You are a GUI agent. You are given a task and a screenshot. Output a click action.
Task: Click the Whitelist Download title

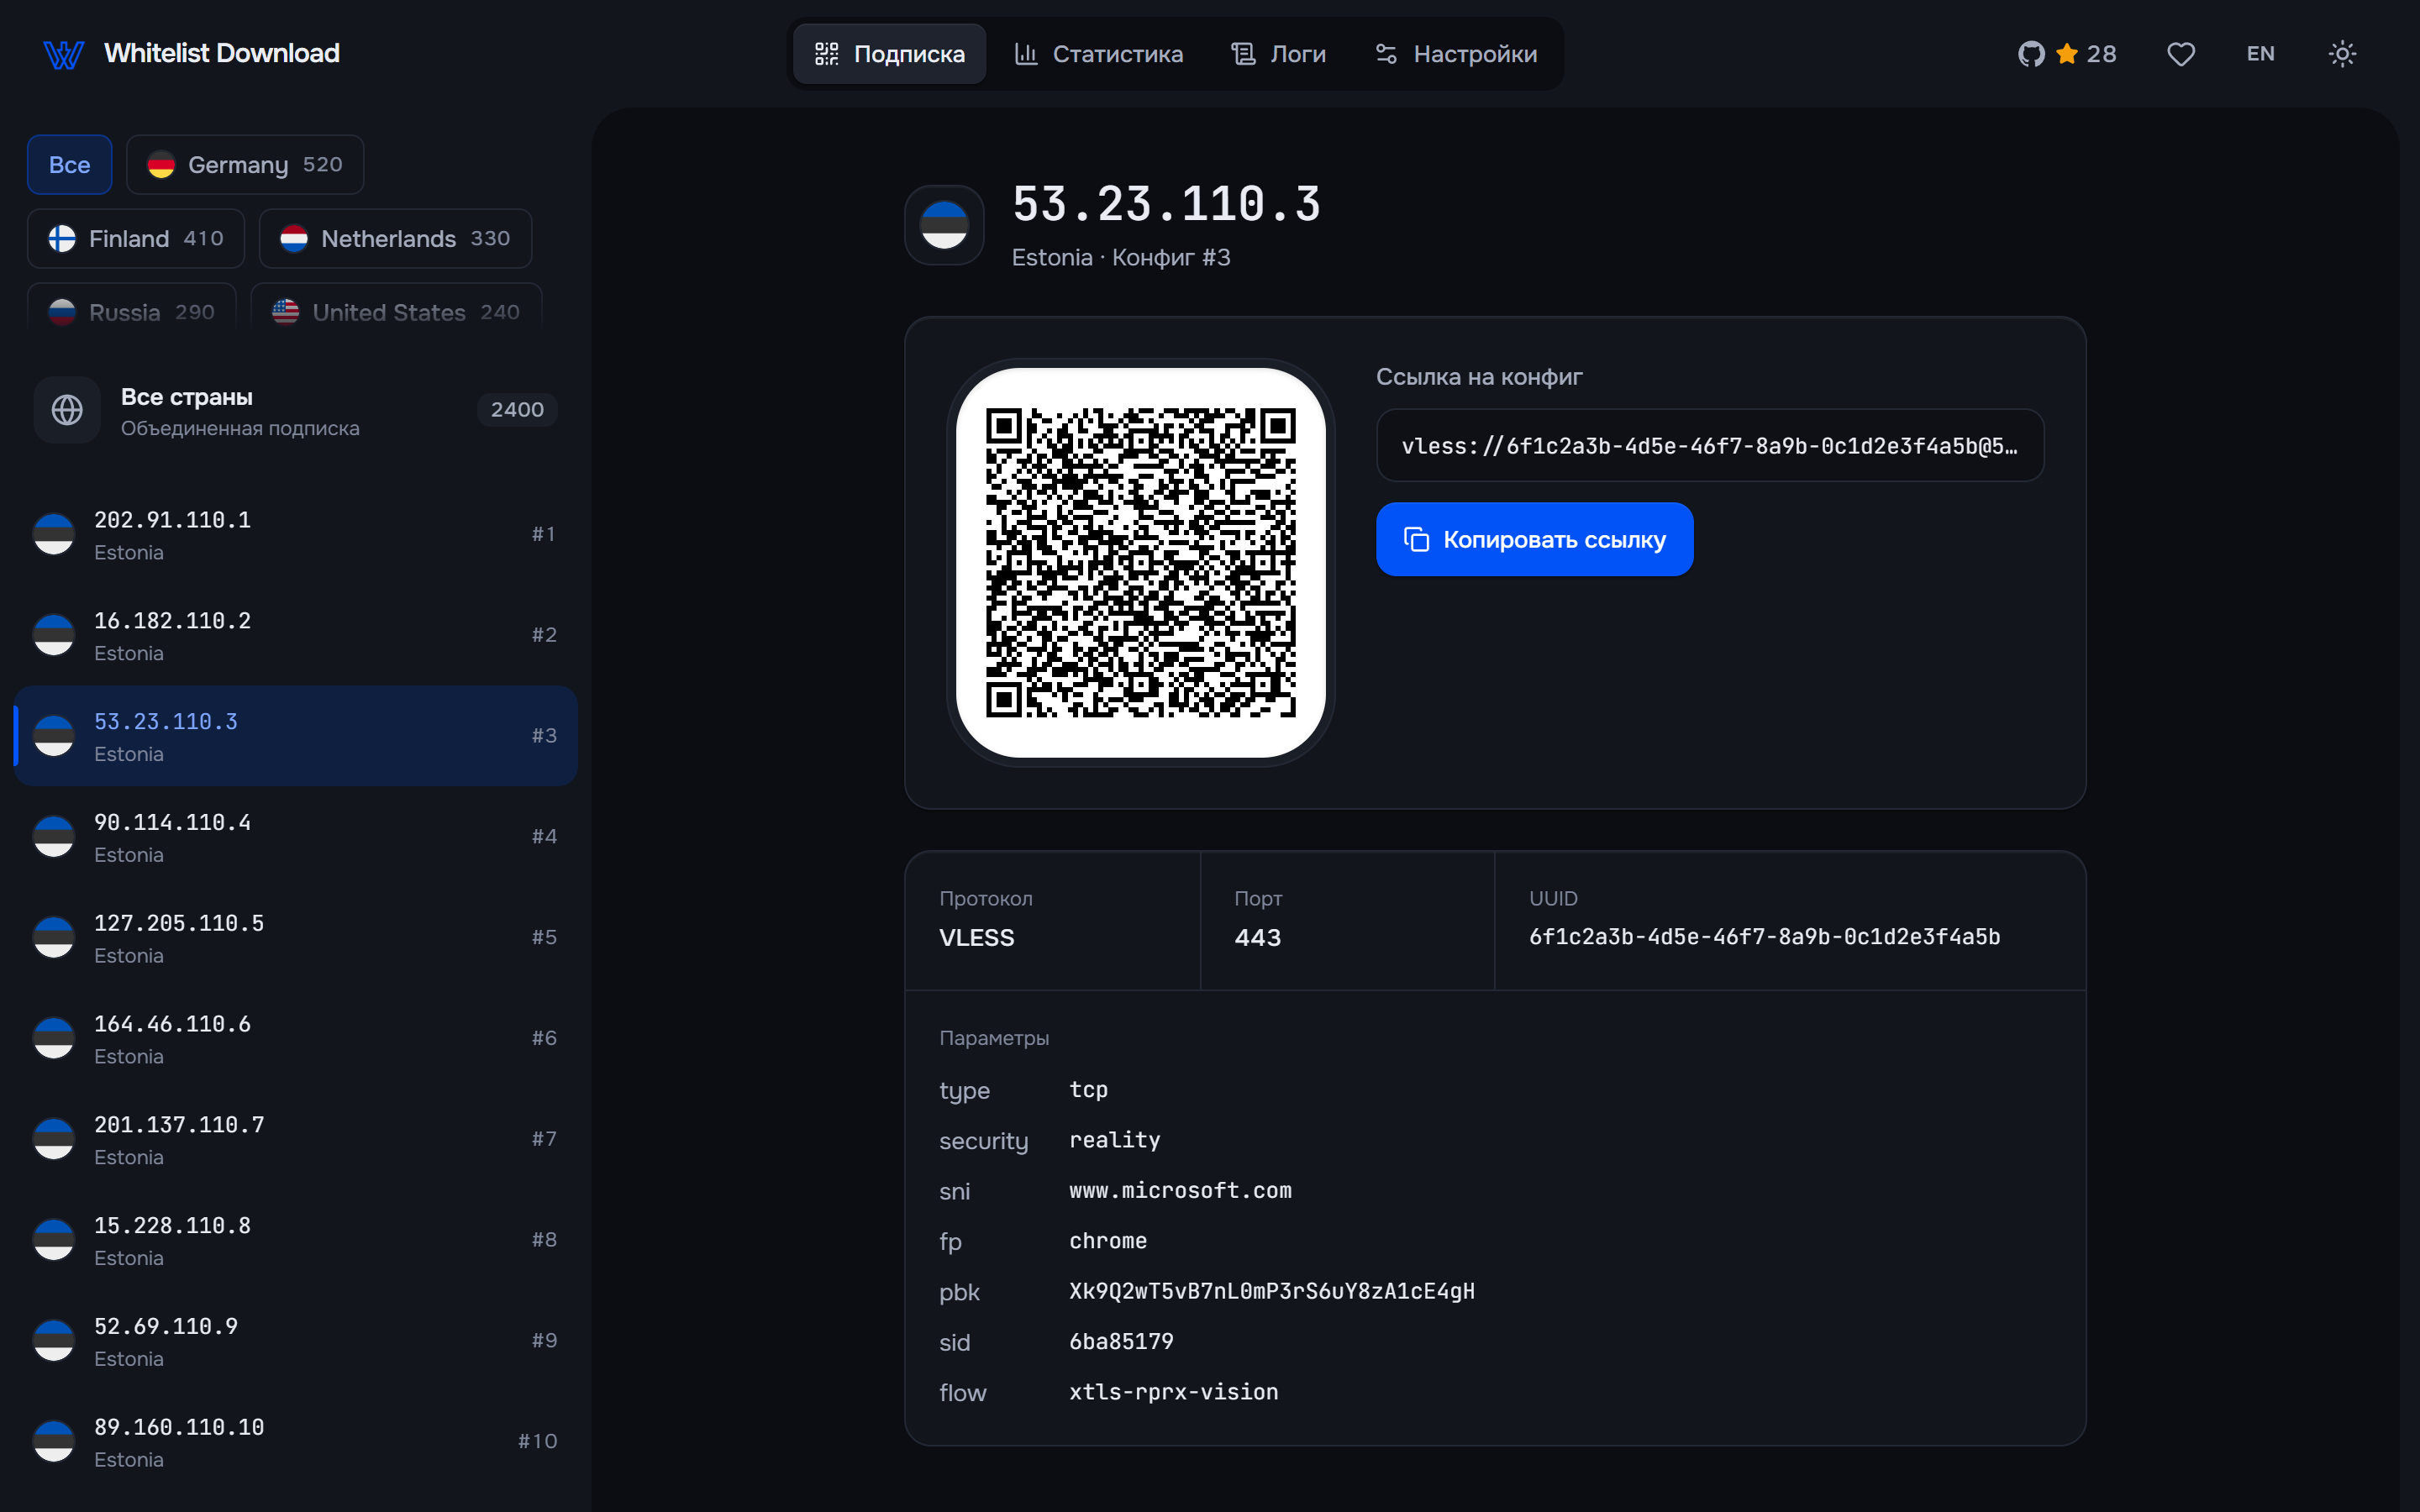(x=222, y=54)
